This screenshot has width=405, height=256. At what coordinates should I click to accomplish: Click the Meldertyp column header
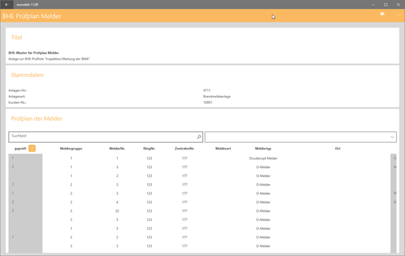pyautogui.click(x=263, y=148)
